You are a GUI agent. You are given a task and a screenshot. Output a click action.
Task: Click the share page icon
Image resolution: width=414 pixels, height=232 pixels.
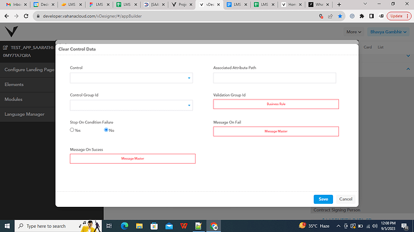click(331, 16)
